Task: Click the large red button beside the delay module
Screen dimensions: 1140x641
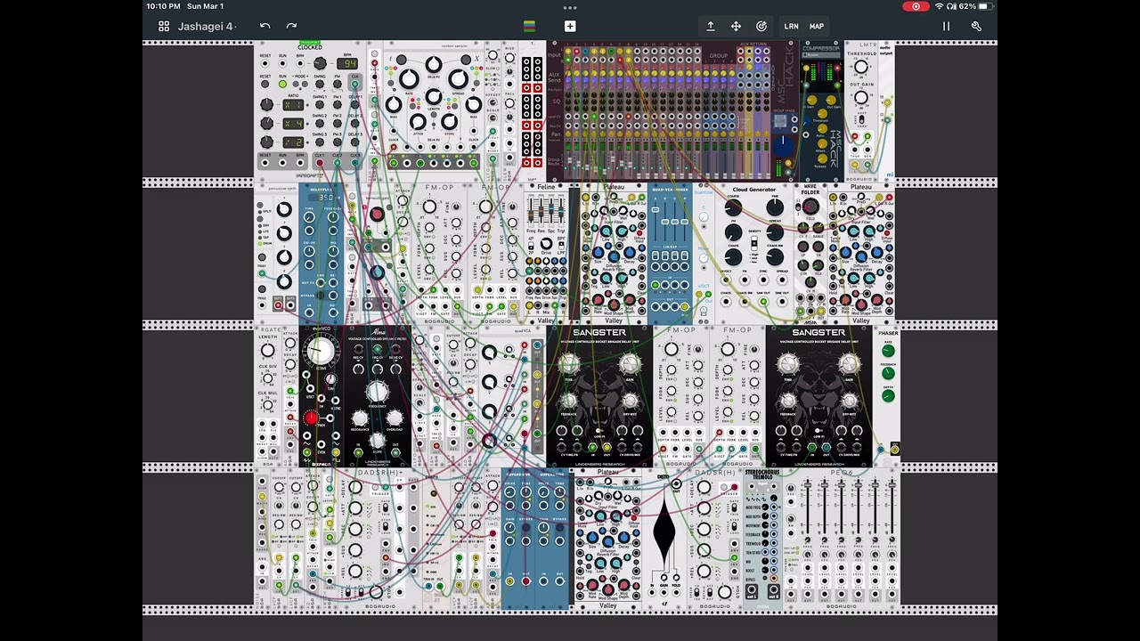Action: [x=377, y=215]
